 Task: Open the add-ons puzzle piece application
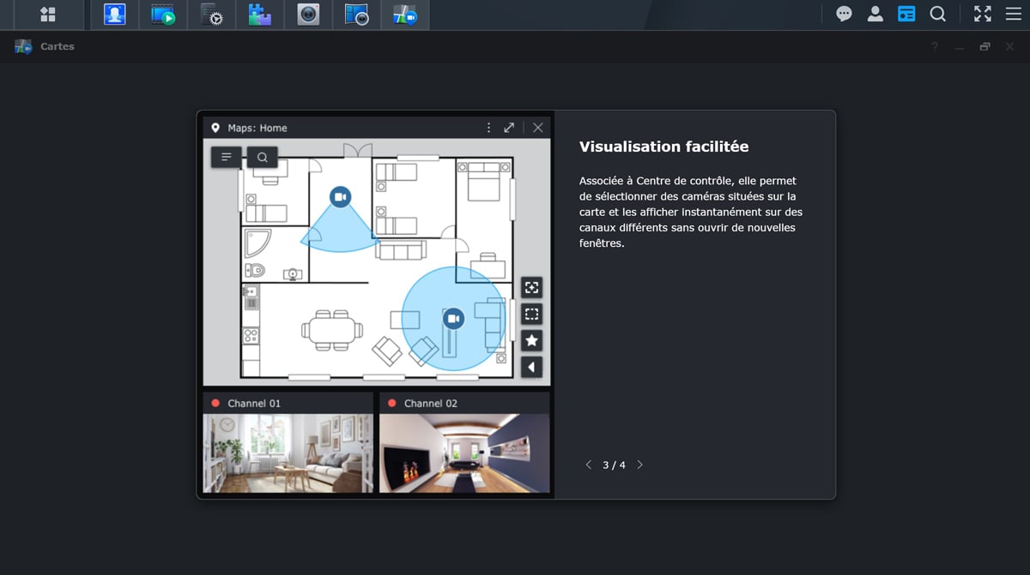(259, 15)
